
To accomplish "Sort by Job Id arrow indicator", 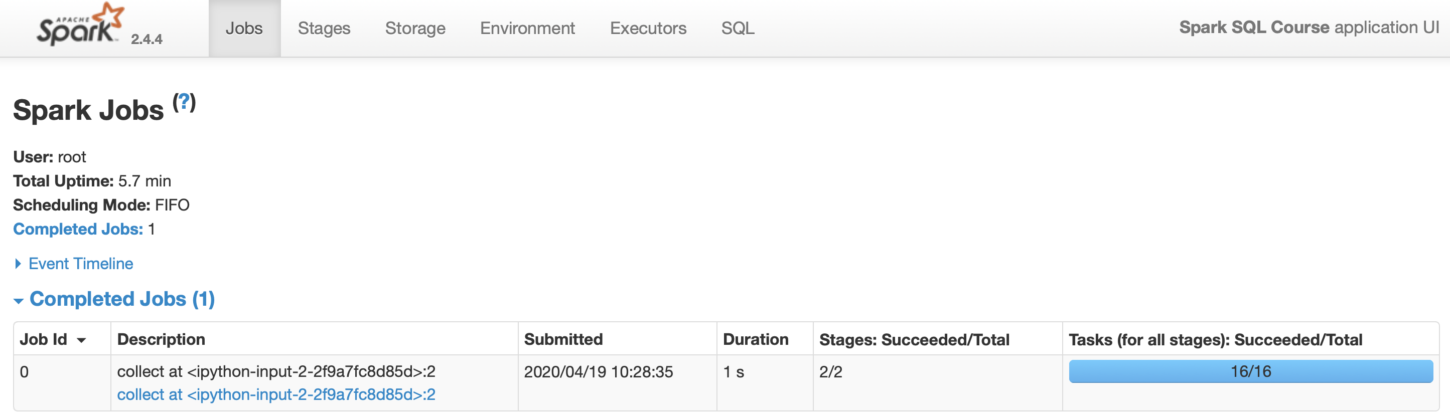I will (x=82, y=340).
